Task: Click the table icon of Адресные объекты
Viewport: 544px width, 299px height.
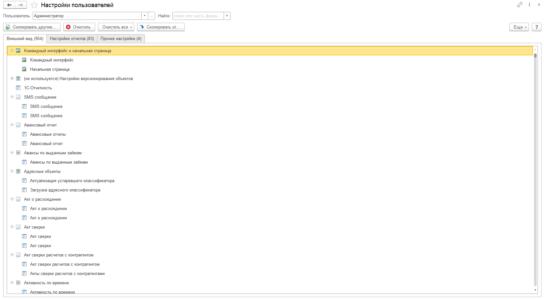Action: (x=18, y=171)
